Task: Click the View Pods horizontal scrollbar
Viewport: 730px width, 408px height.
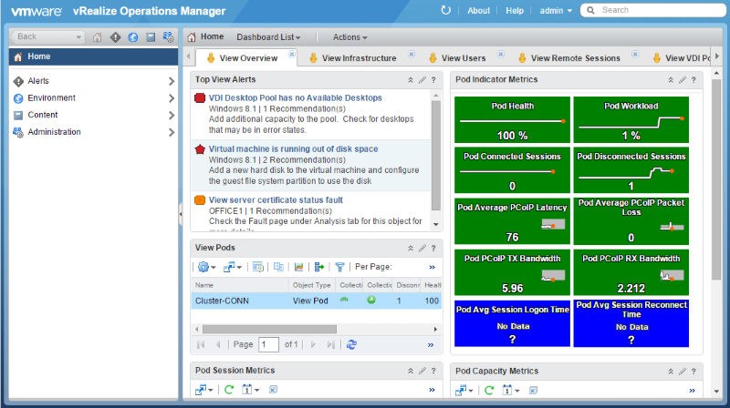Action: click(x=269, y=329)
